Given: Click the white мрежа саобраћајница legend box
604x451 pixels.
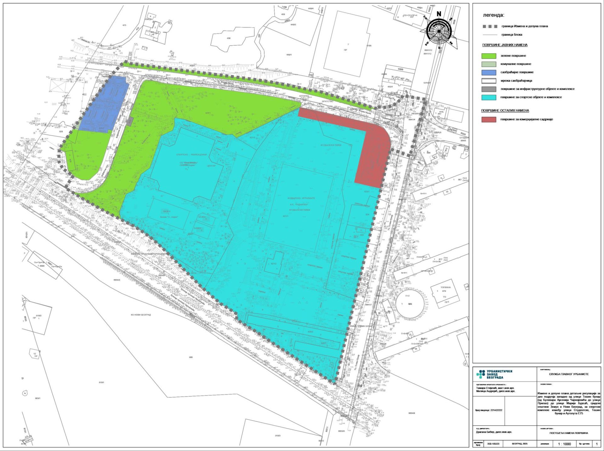Looking at the screenshot, I should [x=489, y=81].
